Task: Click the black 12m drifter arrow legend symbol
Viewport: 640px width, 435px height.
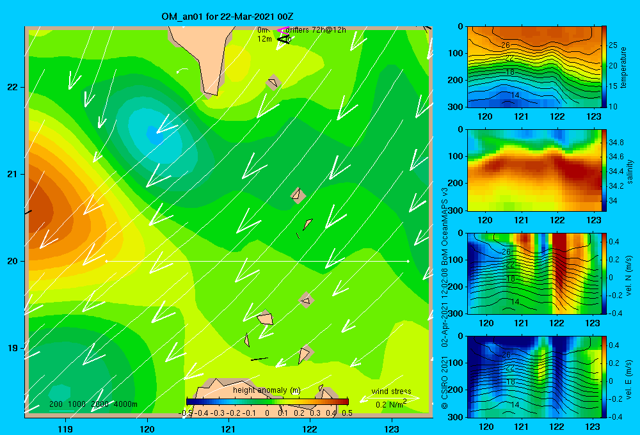Action: point(284,39)
